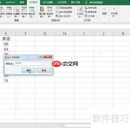The image size is (130, 128).
Task: Select column E header
Action: [x=6, y=33]
